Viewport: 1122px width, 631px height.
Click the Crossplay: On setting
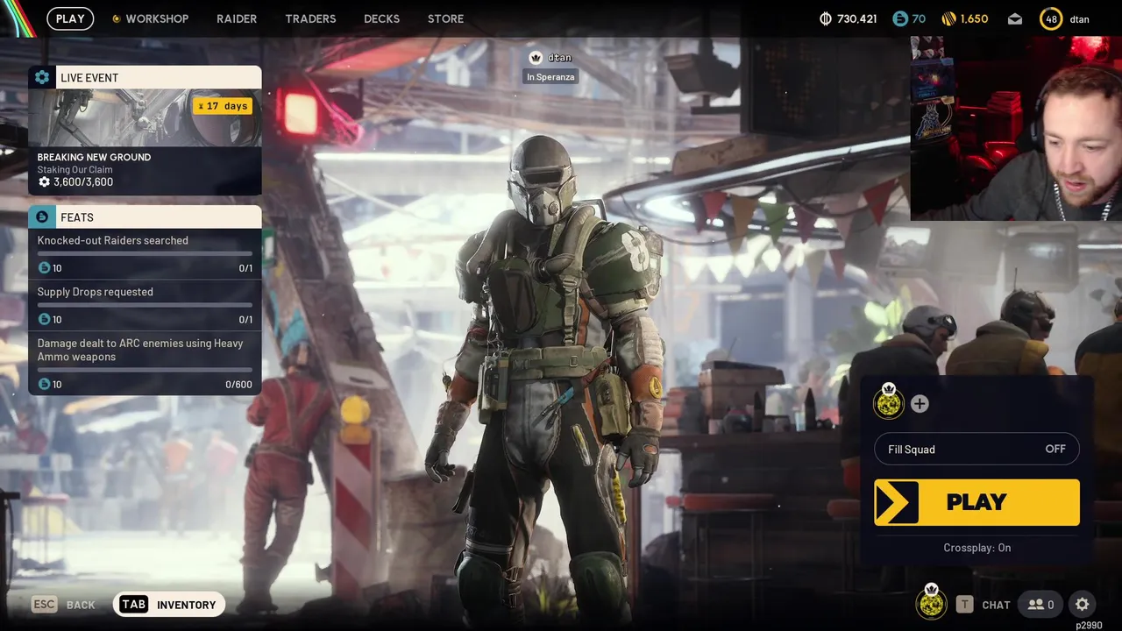[x=976, y=548]
